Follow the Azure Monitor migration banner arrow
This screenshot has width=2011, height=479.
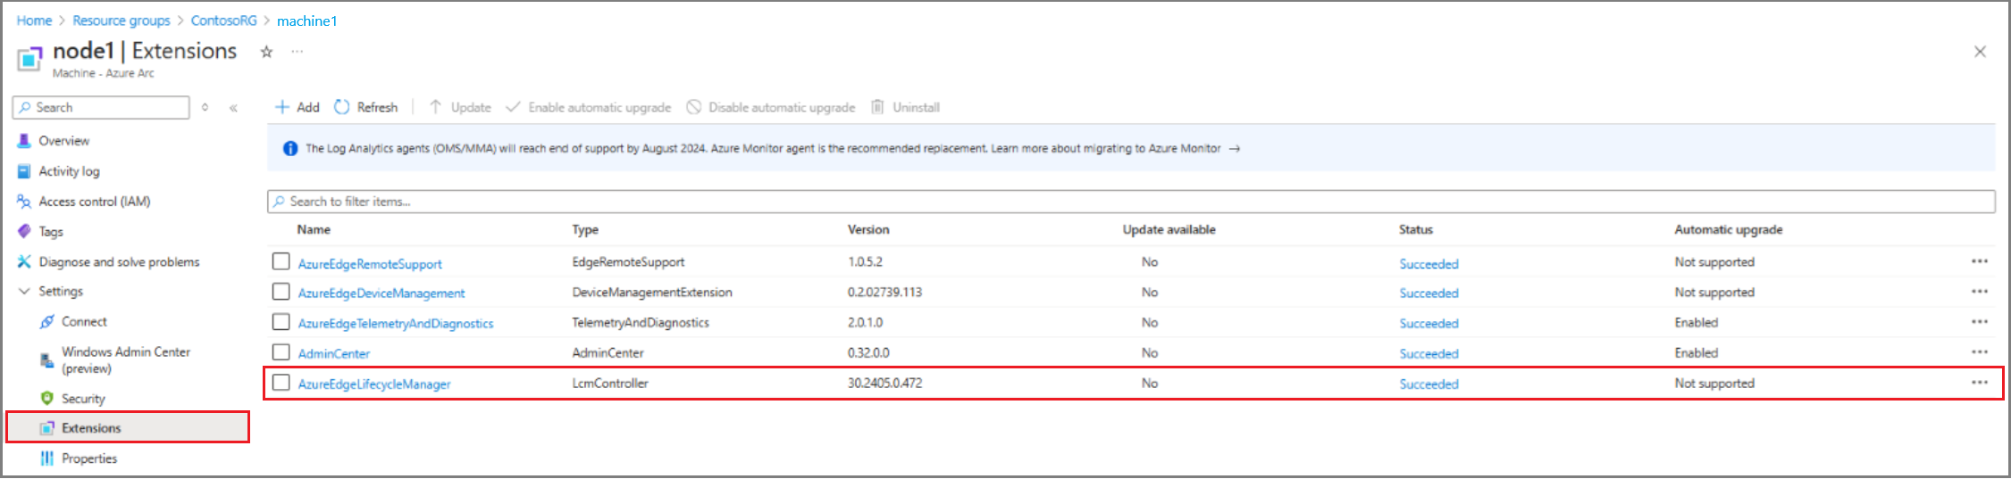point(1235,149)
